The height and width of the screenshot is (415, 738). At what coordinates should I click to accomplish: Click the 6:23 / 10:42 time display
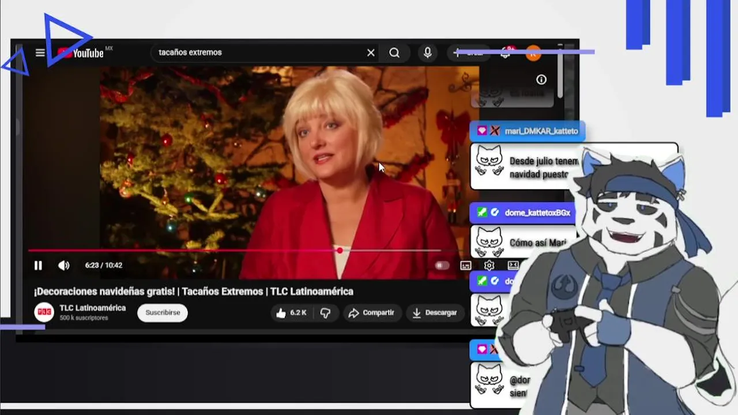(104, 266)
